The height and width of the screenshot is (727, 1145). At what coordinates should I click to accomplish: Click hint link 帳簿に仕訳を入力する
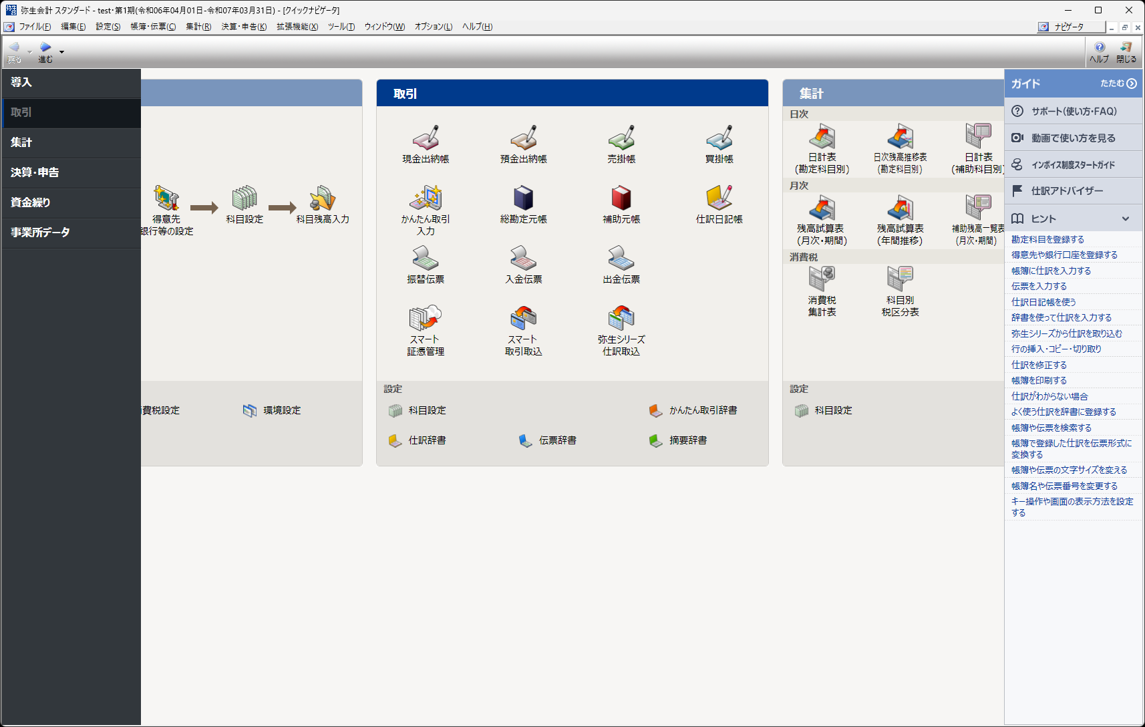pyautogui.click(x=1051, y=271)
